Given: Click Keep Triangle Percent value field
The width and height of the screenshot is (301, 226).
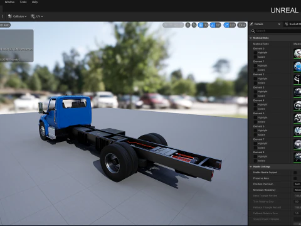Looking at the screenshot, I should [297, 196].
